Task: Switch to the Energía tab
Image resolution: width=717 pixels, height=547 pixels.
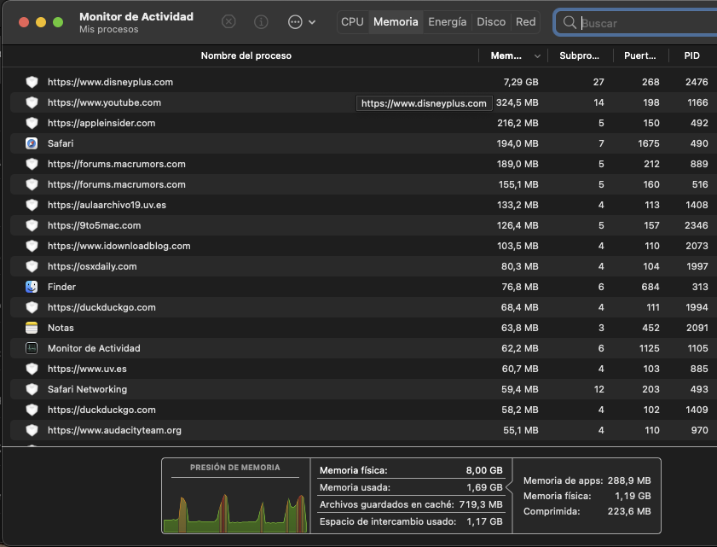Action: coord(448,21)
